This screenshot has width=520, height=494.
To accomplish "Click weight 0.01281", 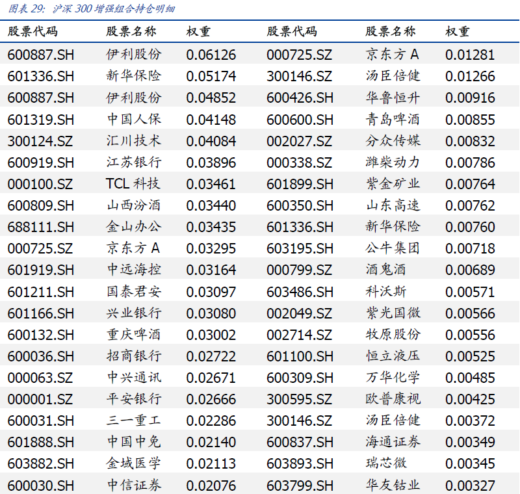I will click(x=470, y=55).
